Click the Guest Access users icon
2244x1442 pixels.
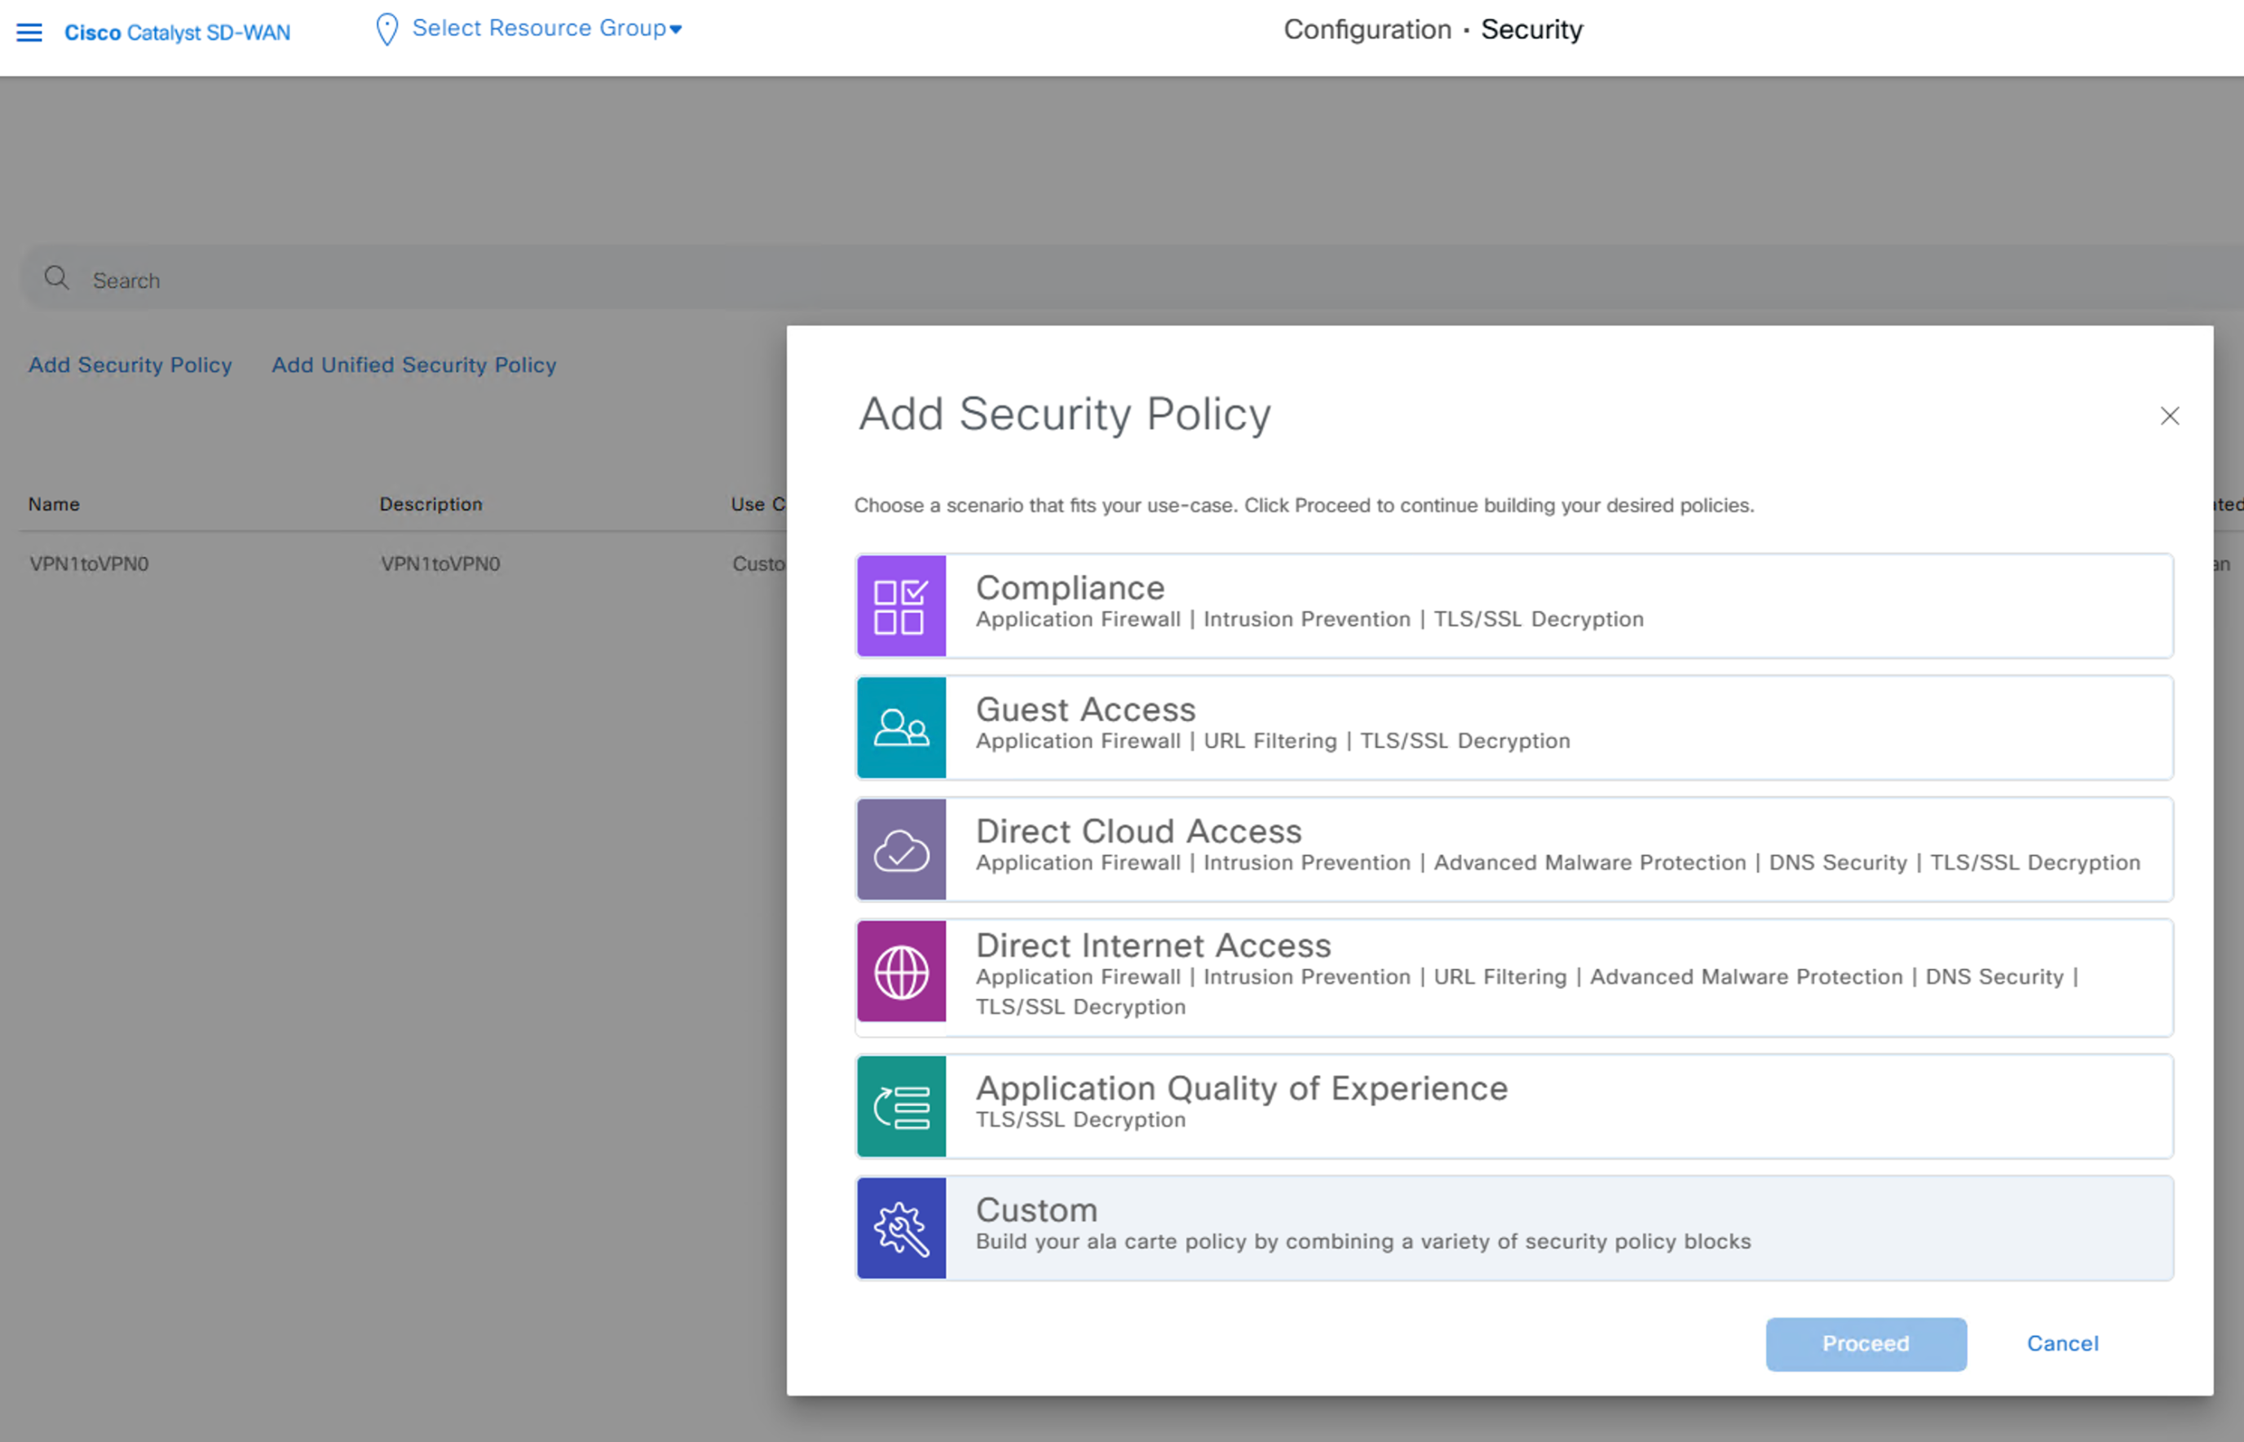point(900,728)
